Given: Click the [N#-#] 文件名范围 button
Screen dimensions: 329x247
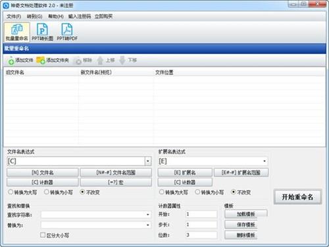Looking at the screenshot, I should (116, 173).
